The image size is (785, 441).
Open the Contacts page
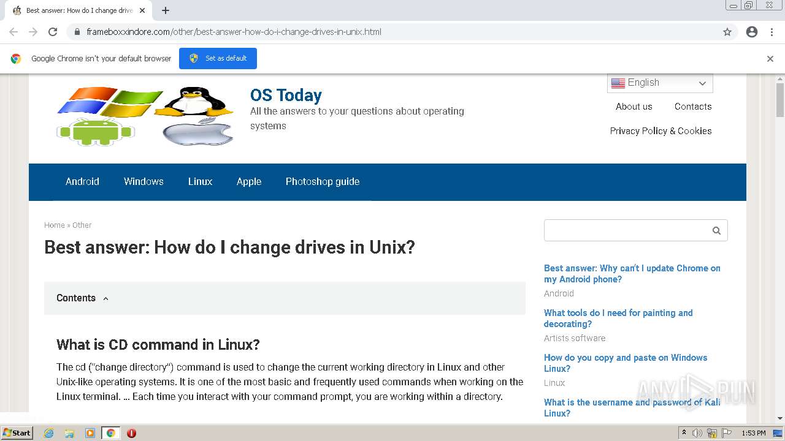click(x=693, y=107)
